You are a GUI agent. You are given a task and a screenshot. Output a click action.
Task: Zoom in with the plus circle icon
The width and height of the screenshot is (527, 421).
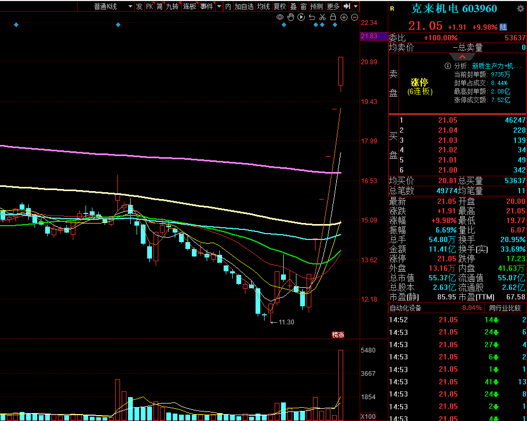(344, 18)
